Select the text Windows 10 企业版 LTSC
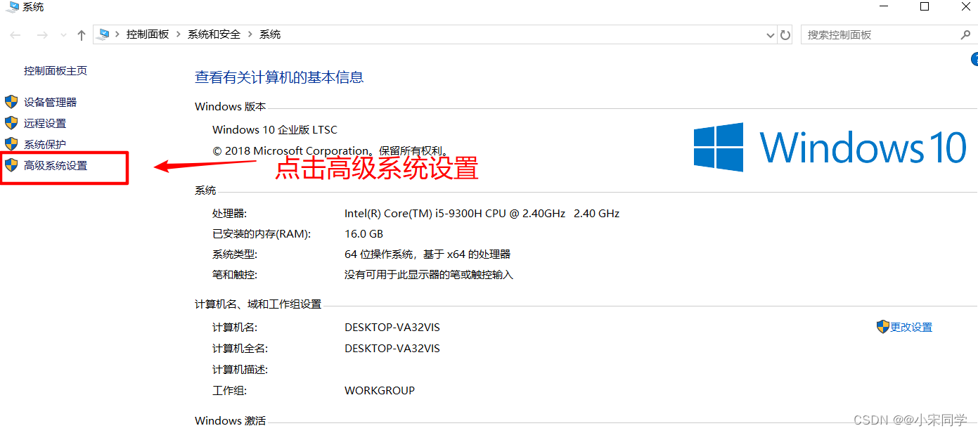This screenshot has width=978, height=433. (x=275, y=130)
